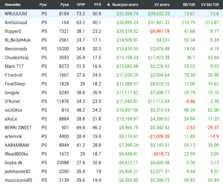Screen dimensions: 223x184
Task: Click negative bb/100 value -6.66
Action: coord(190,101)
